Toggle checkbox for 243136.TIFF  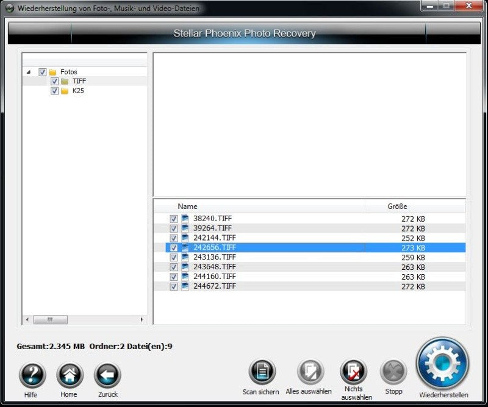coord(174,258)
